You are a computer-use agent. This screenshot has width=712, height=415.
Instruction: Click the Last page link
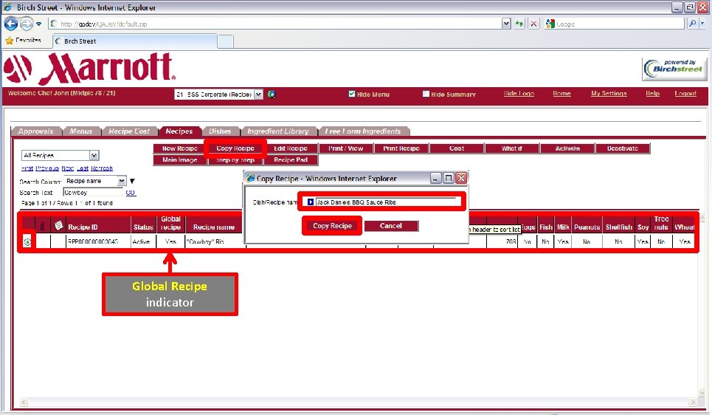click(x=82, y=168)
